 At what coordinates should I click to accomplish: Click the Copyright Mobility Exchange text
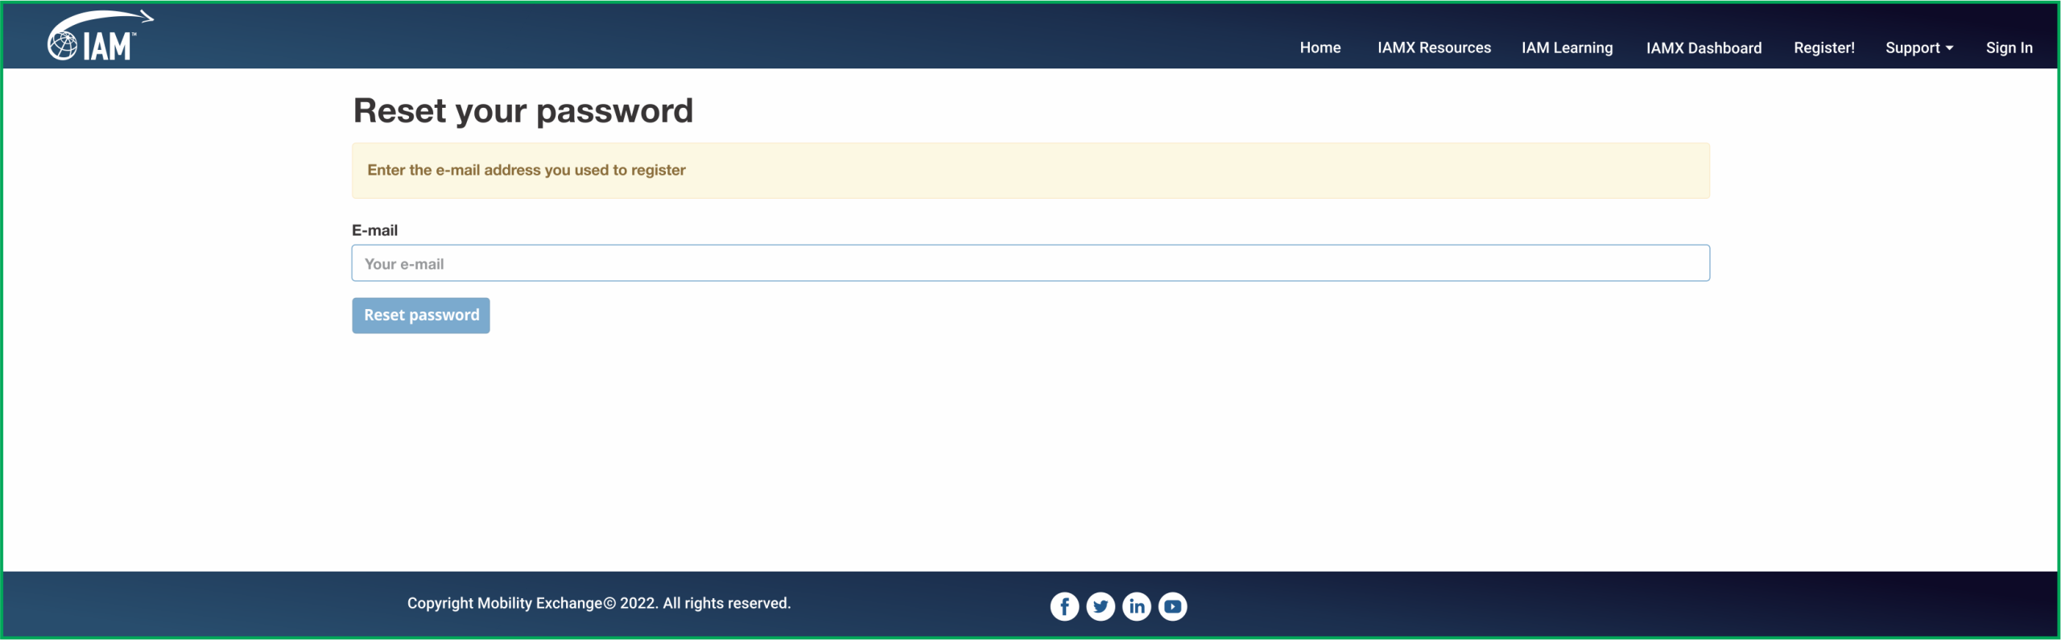(x=599, y=603)
